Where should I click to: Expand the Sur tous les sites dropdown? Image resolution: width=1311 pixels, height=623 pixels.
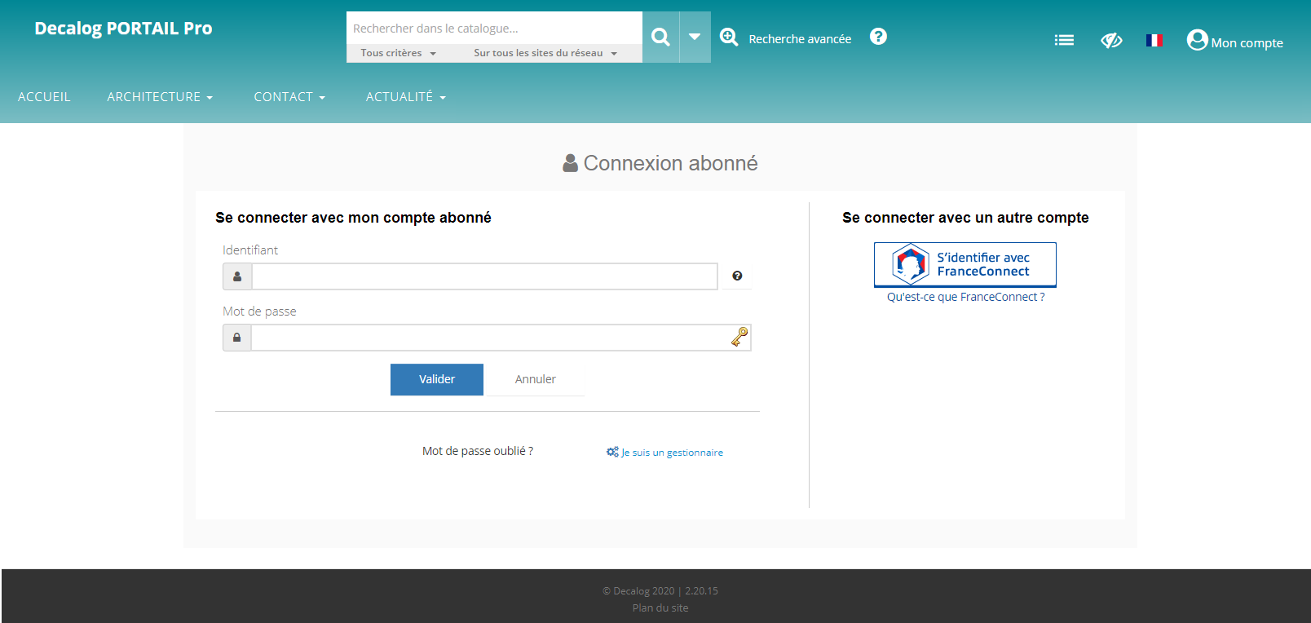click(545, 53)
